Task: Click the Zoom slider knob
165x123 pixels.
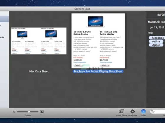Action: click(29, 112)
